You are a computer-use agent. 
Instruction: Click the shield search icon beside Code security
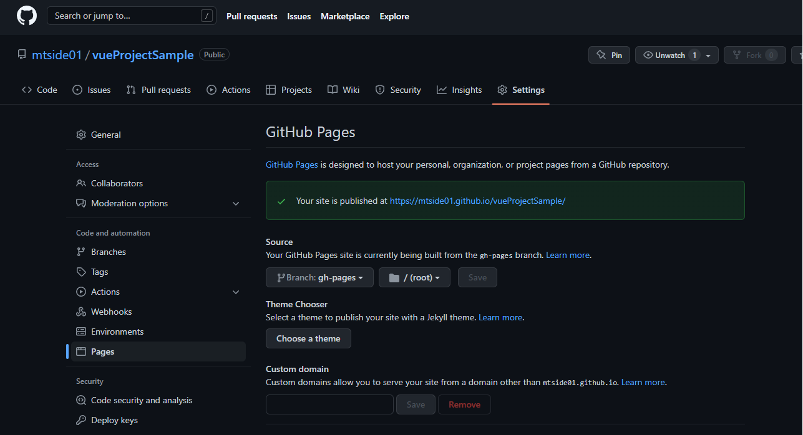(x=81, y=400)
